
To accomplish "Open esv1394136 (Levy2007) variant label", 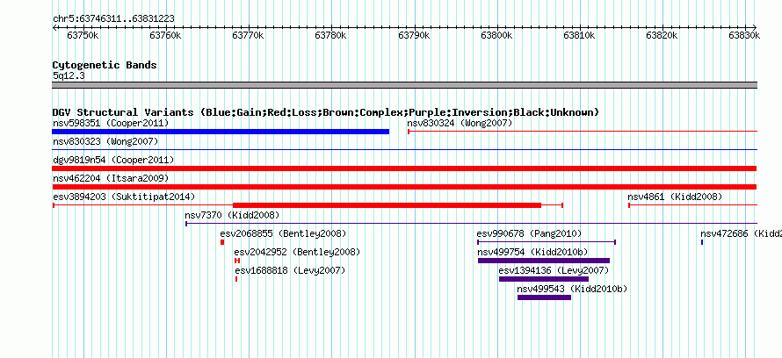I will 554,270.
